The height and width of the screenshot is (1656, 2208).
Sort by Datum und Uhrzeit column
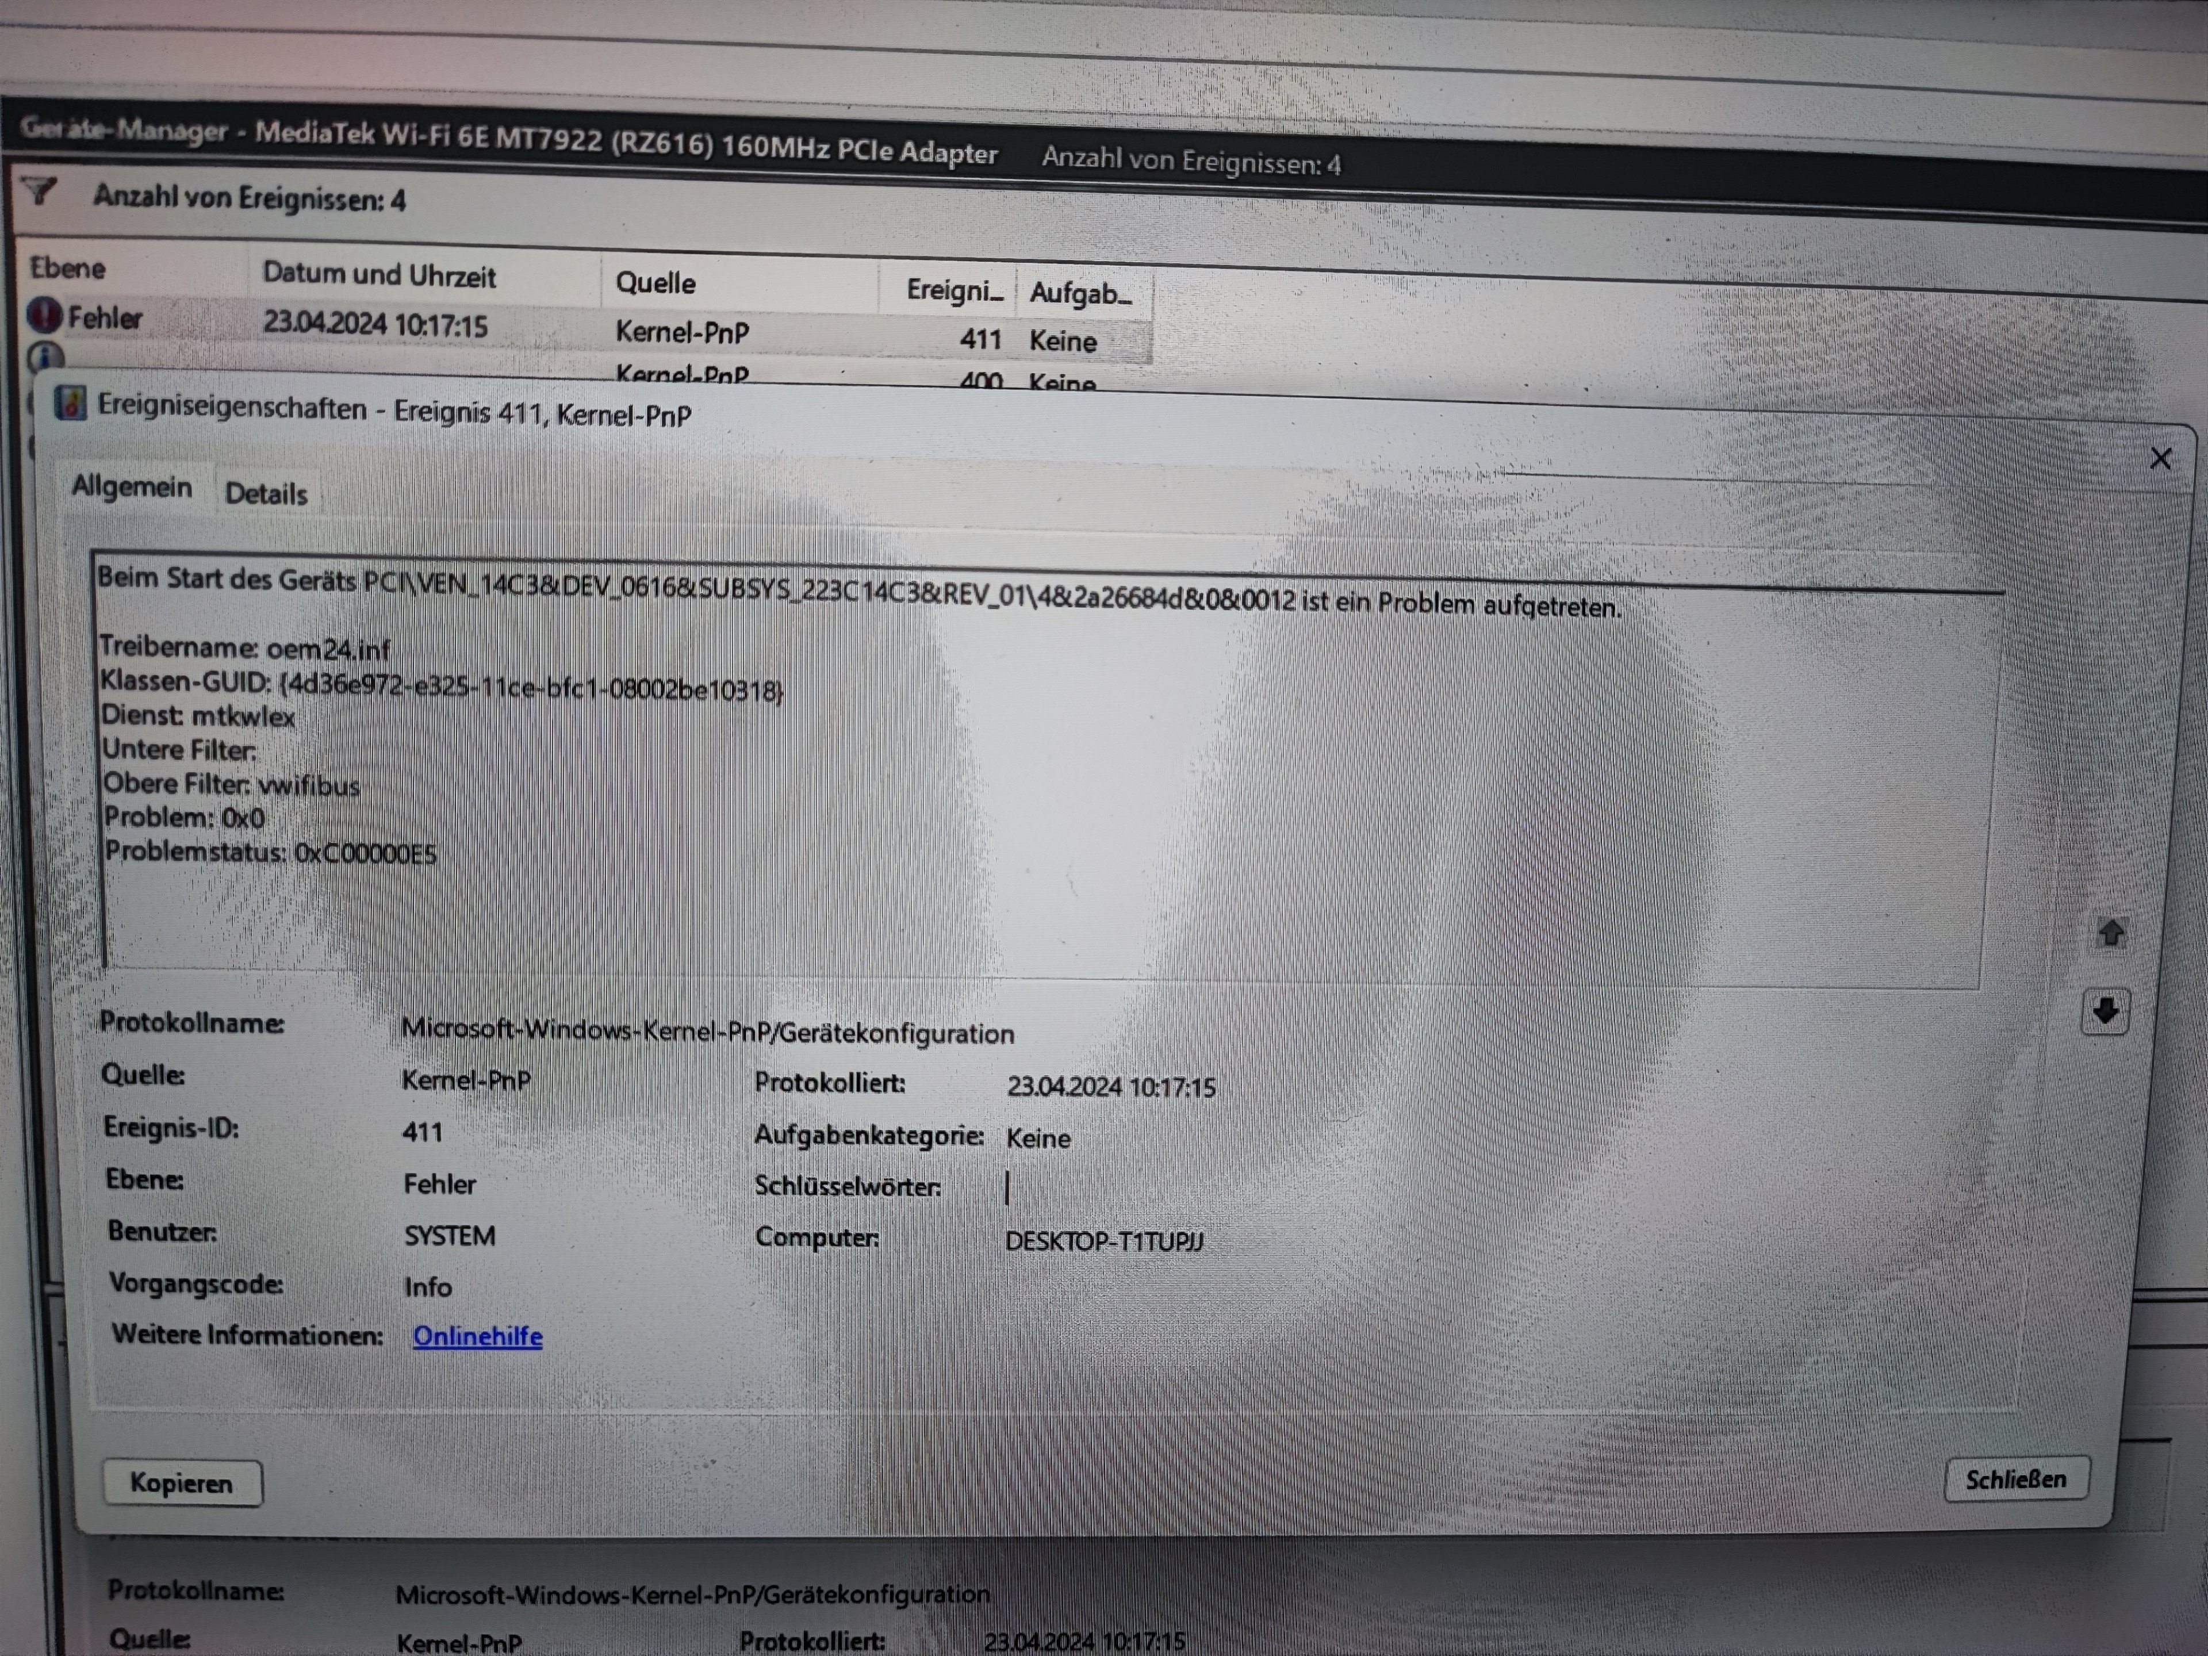coord(379,275)
